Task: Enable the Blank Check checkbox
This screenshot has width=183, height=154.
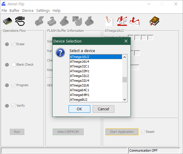Action: point(13,65)
